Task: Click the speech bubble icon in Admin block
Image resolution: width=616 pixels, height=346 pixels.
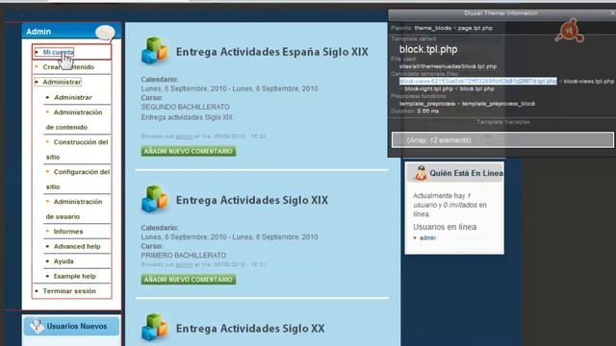Action: click(x=105, y=33)
